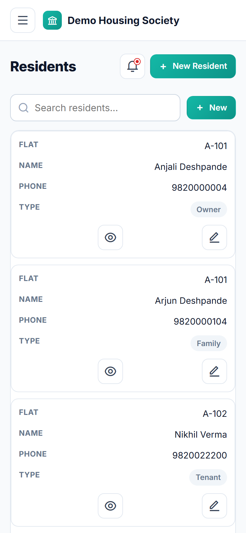The height and width of the screenshot is (533, 246).
Task: Click the search magnifier icon
Action: point(24,108)
